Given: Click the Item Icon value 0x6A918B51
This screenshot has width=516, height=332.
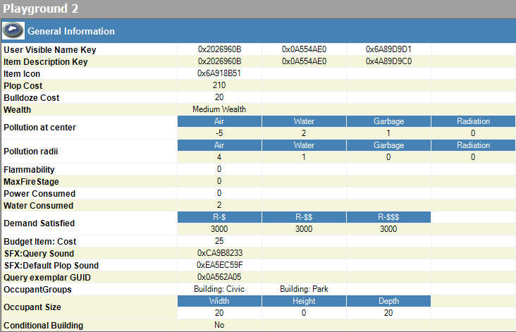Looking at the screenshot, I should tap(219, 73).
